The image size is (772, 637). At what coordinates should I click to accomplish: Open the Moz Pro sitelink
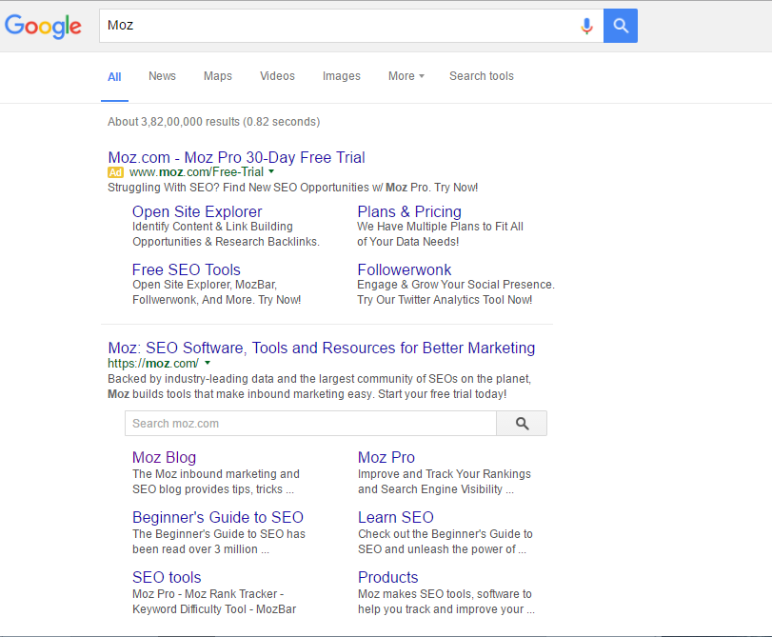386,458
